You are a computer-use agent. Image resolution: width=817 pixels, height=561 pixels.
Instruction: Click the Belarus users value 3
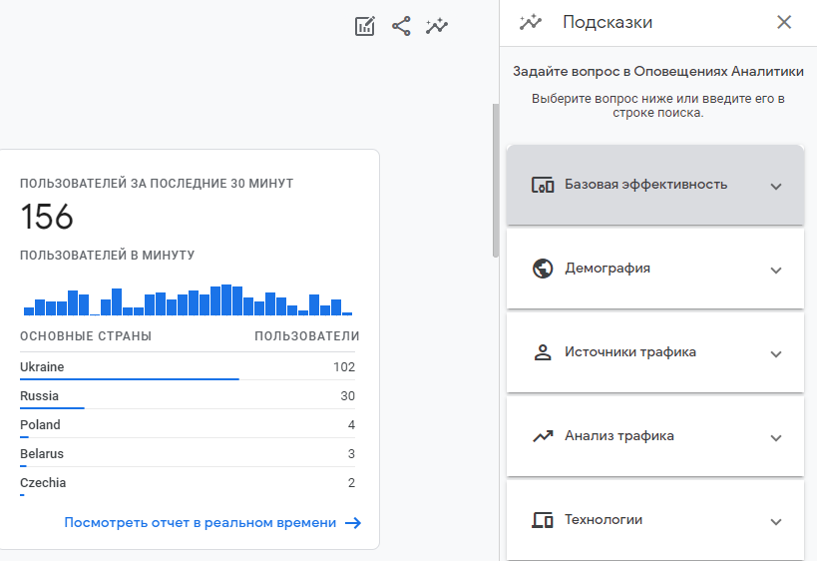point(352,453)
